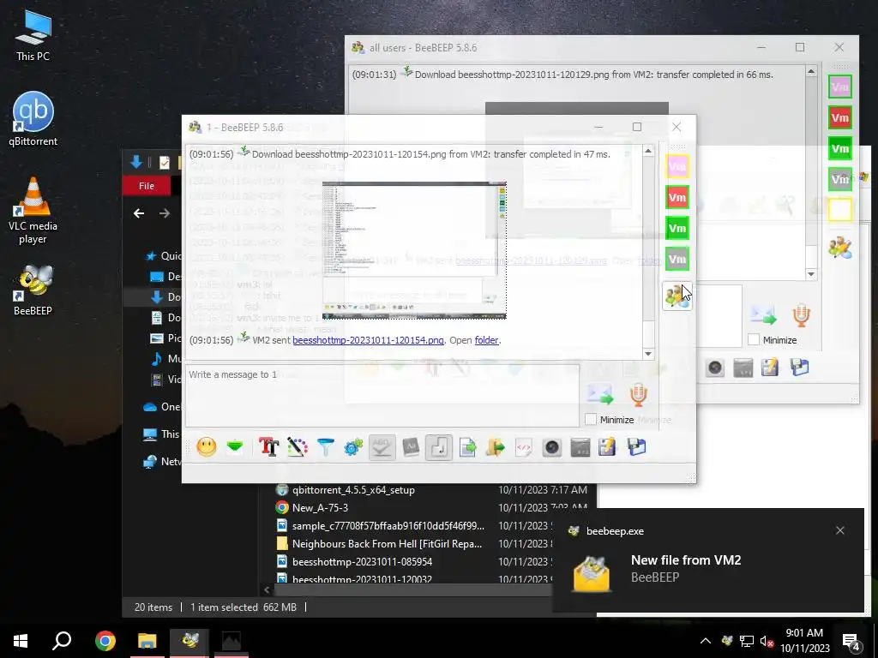Click the blue funnel filter icon

325,447
